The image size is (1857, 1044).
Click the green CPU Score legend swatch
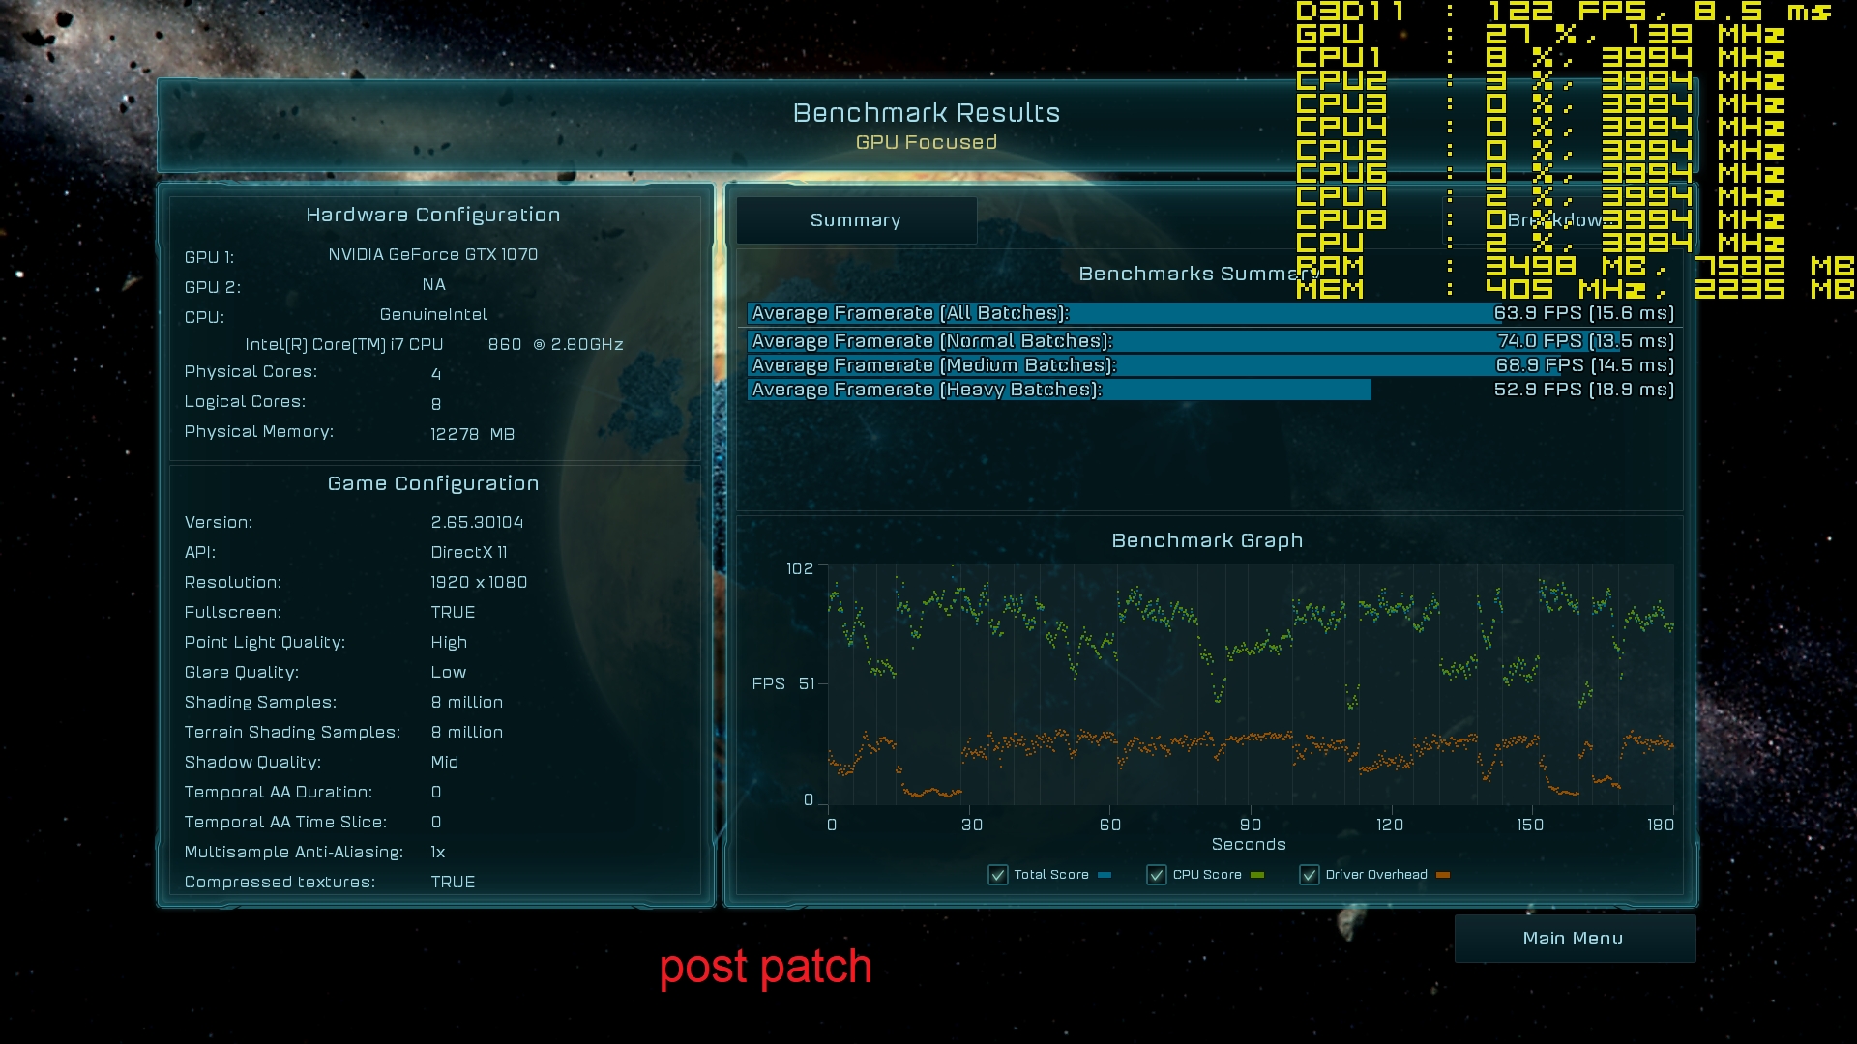(1257, 875)
